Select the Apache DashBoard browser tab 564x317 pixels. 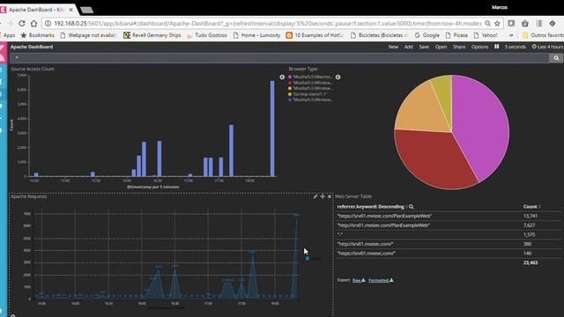[36, 10]
